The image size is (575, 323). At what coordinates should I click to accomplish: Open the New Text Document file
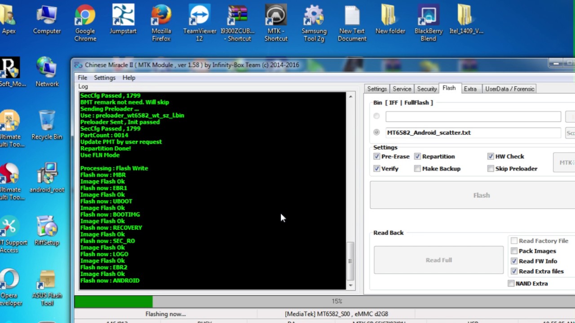352,23
